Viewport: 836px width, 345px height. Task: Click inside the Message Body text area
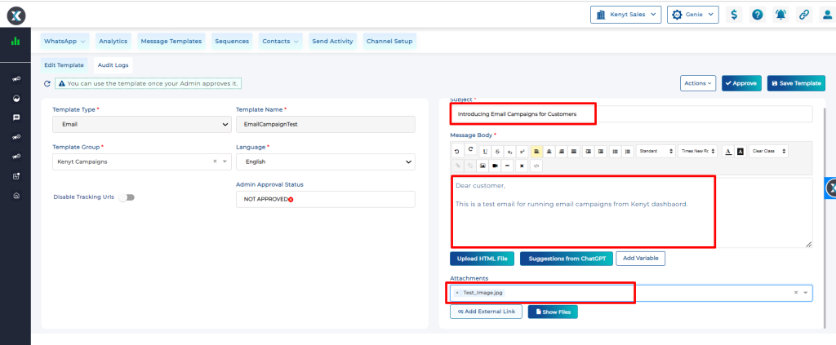(x=631, y=212)
